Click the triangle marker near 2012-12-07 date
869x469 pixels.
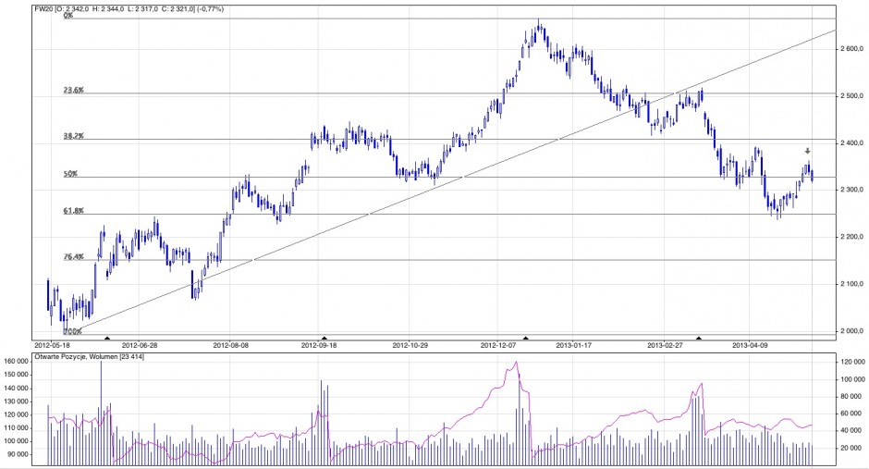click(526, 339)
